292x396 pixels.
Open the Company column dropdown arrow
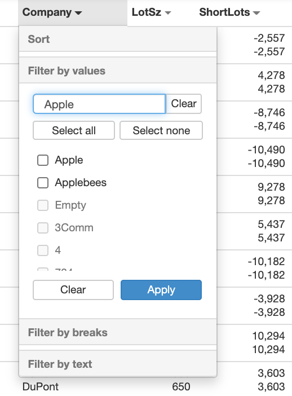pyautogui.click(x=78, y=12)
